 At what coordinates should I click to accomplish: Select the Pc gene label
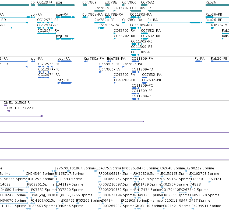tap(149, 8)
